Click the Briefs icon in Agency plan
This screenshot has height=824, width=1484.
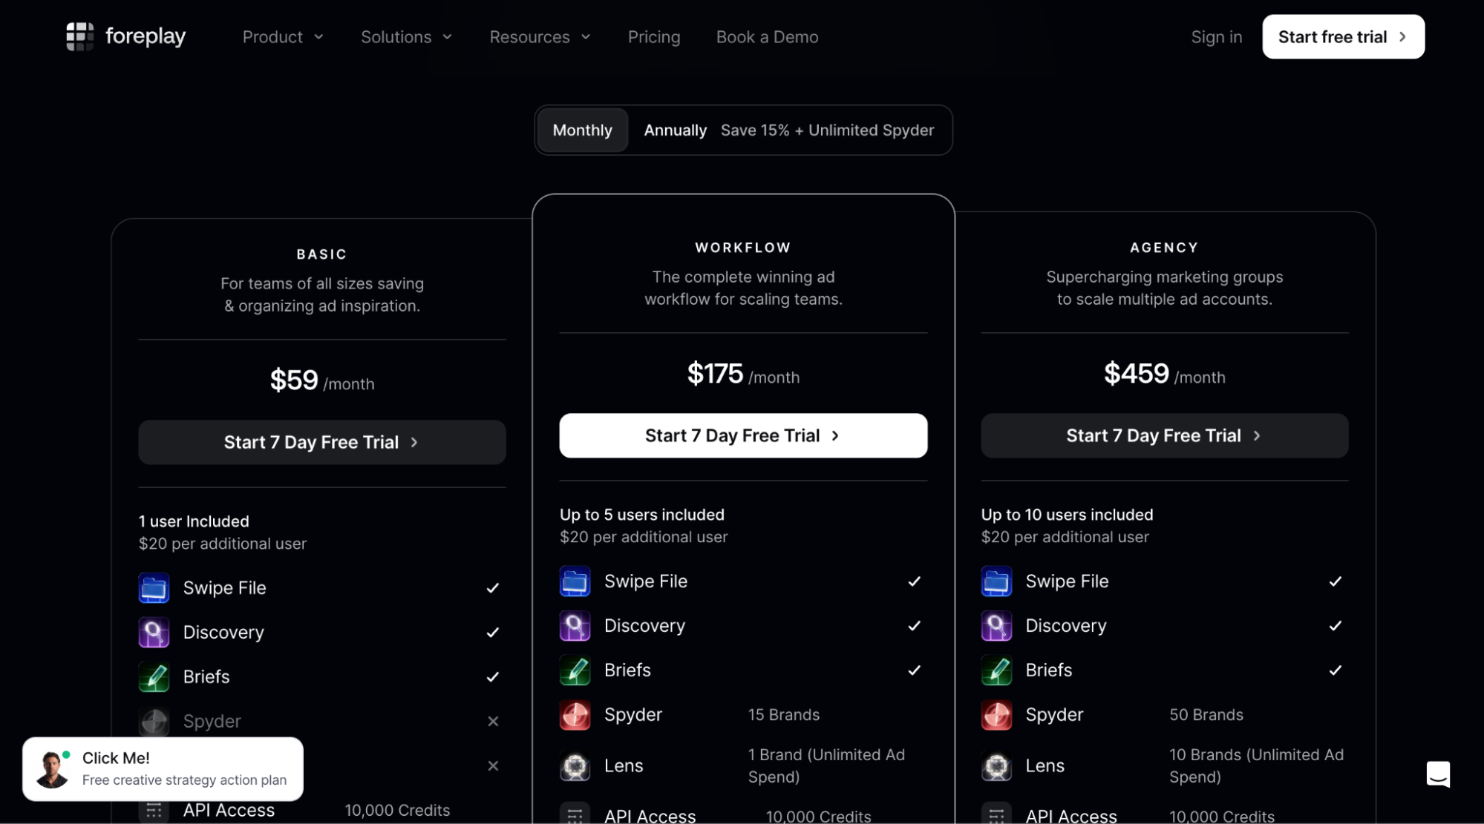(996, 670)
